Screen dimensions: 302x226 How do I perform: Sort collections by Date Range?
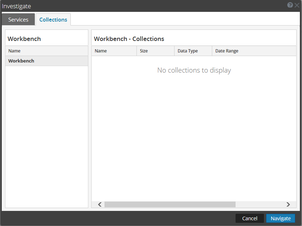click(x=227, y=51)
